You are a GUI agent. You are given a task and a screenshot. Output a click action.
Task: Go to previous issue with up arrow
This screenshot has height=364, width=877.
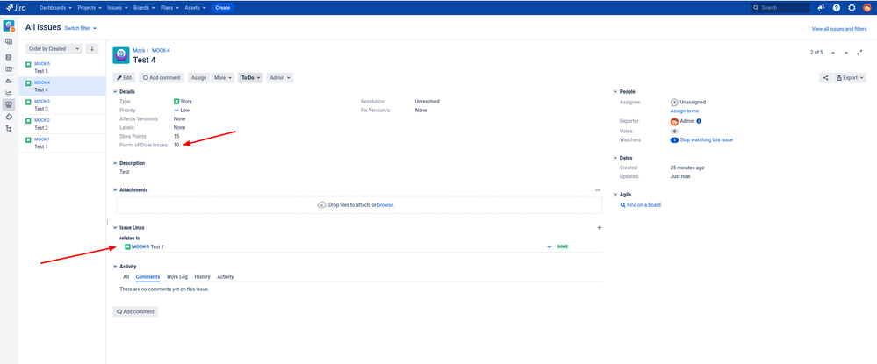(x=833, y=53)
